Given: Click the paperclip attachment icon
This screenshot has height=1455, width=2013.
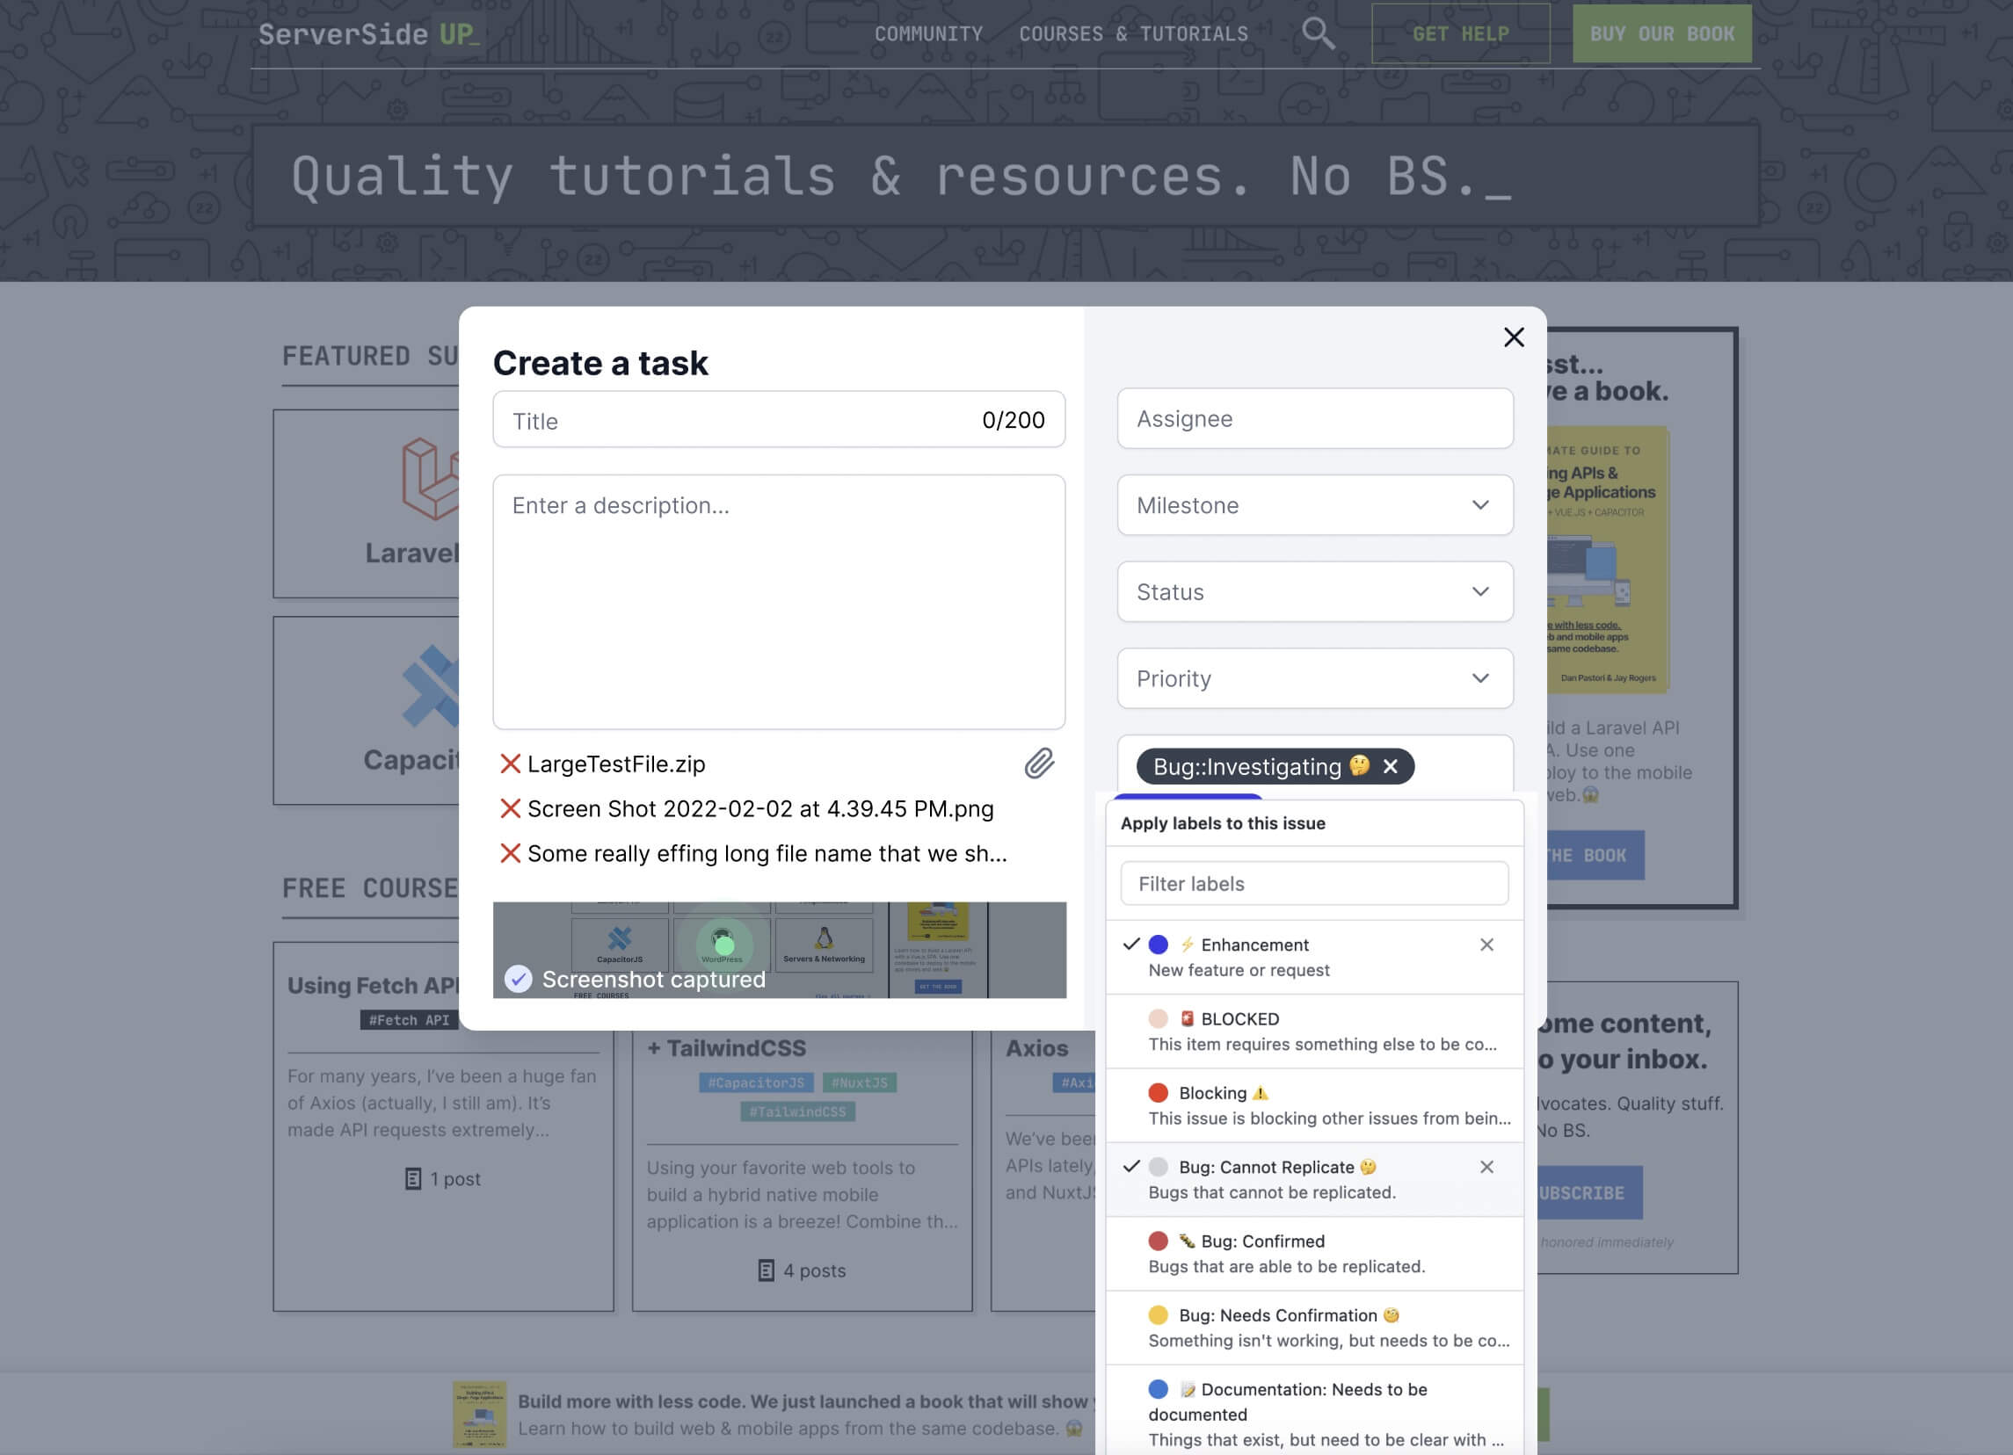Looking at the screenshot, I should coord(1036,764).
